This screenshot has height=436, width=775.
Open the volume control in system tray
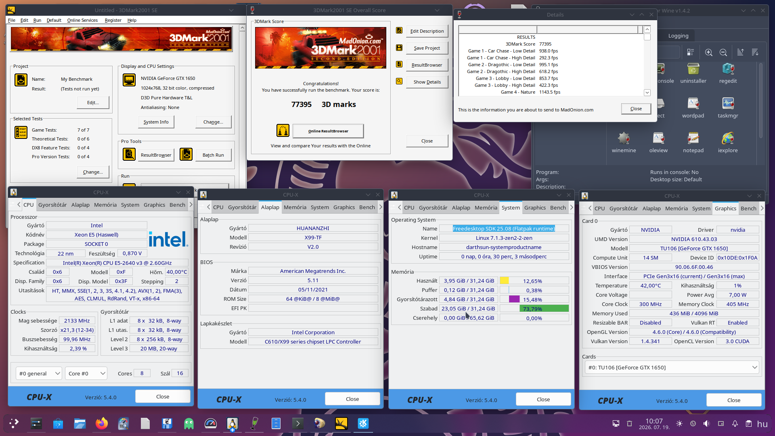point(706,423)
